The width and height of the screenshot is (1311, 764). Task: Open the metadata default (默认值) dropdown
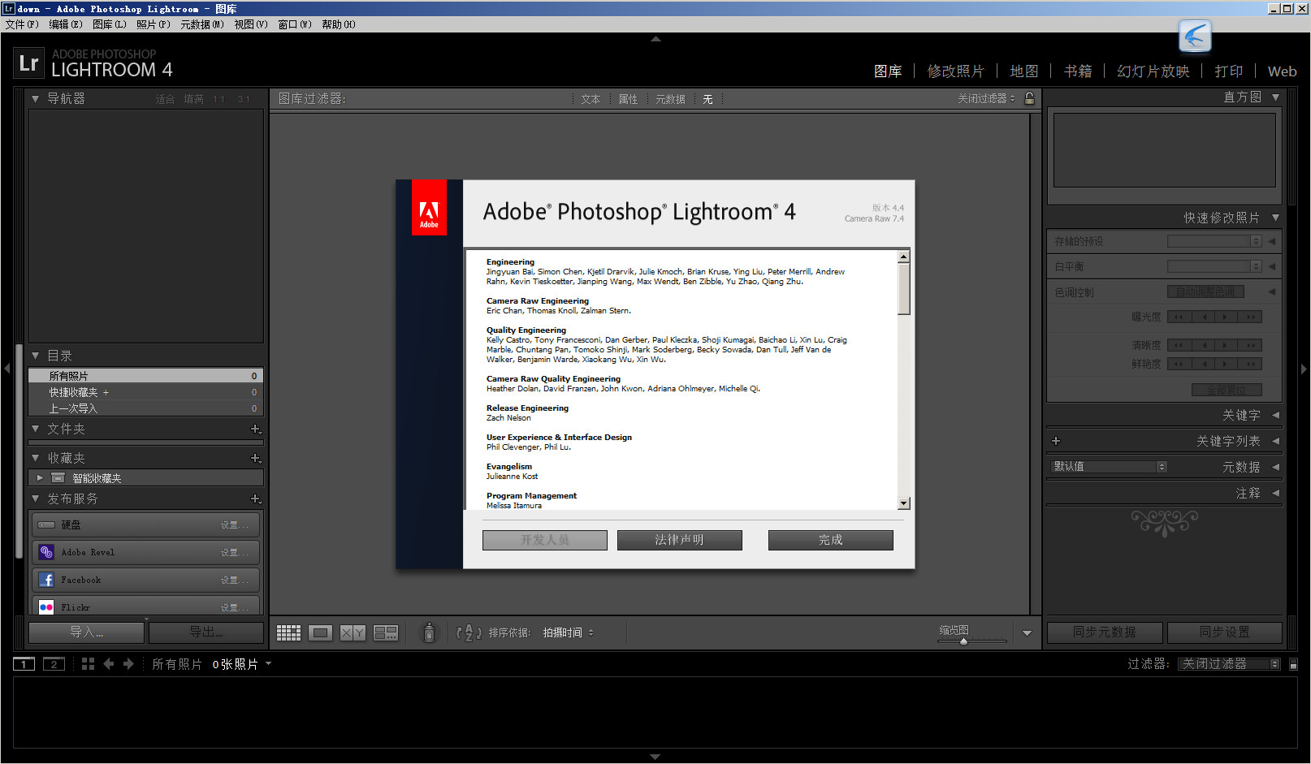(x=1110, y=467)
